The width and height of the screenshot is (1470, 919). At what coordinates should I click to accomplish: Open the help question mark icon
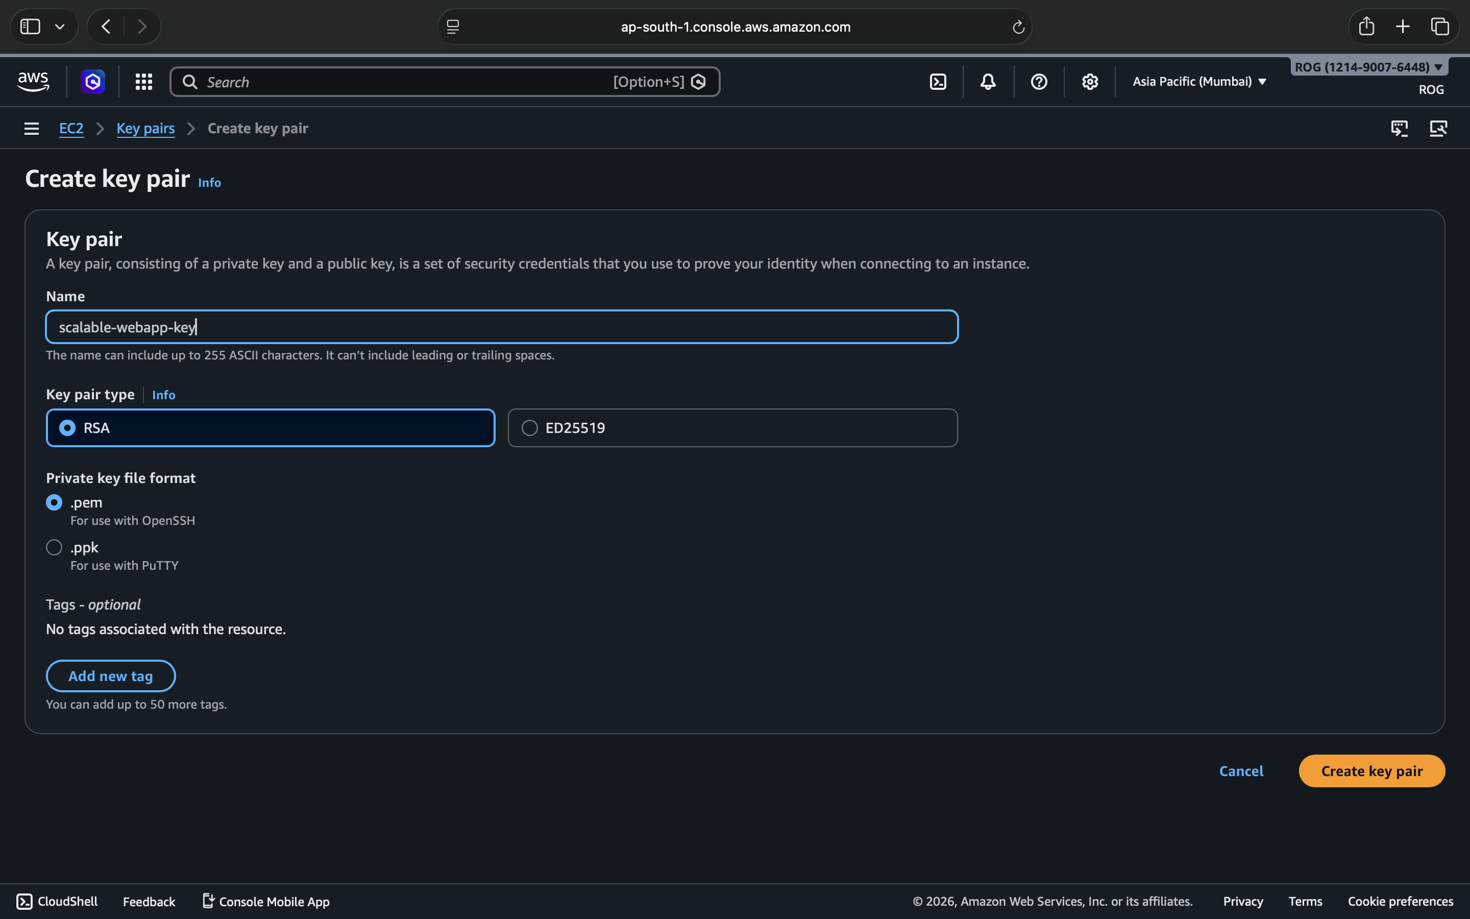tap(1039, 82)
